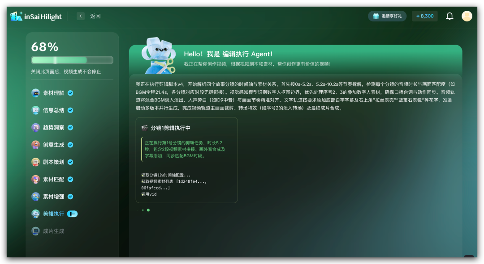Click the 趋势洞察 agent avatar icon
Viewport: 484px width, 264px height.
[x=35, y=127]
